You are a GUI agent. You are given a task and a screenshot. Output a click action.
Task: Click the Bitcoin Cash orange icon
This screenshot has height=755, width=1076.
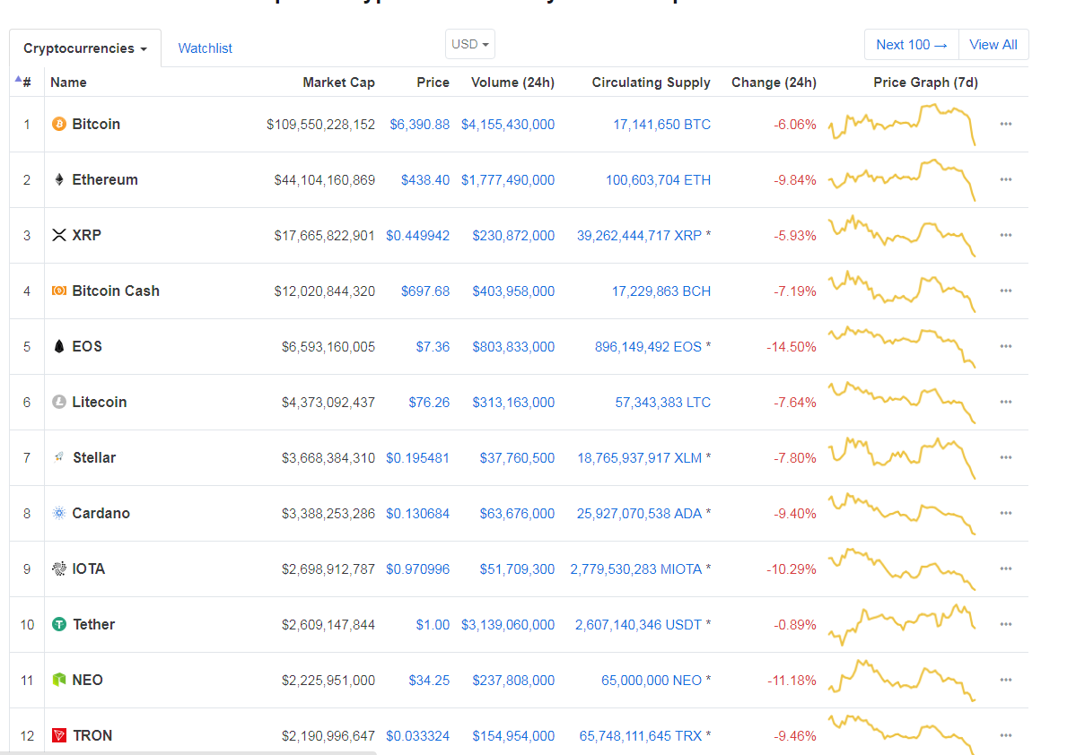(x=59, y=291)
